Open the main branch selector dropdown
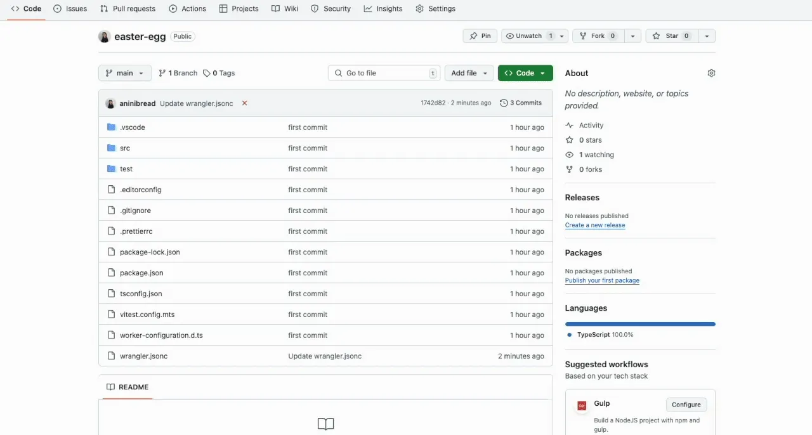Viewport: 812px width, 435px height. coord(124,73)
